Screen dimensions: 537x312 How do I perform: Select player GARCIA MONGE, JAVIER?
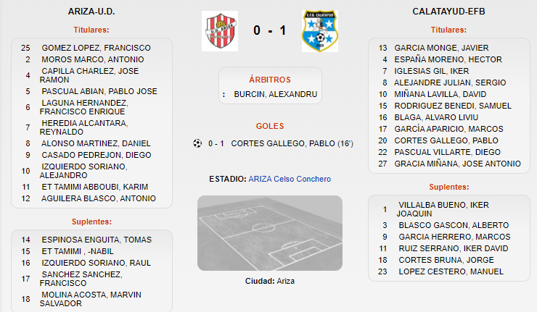tap(441, 48)
